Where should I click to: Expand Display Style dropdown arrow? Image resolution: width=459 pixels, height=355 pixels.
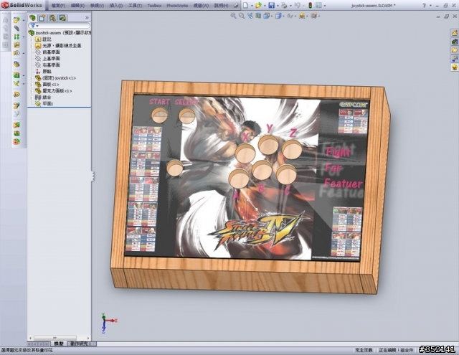tap(283, 16)
